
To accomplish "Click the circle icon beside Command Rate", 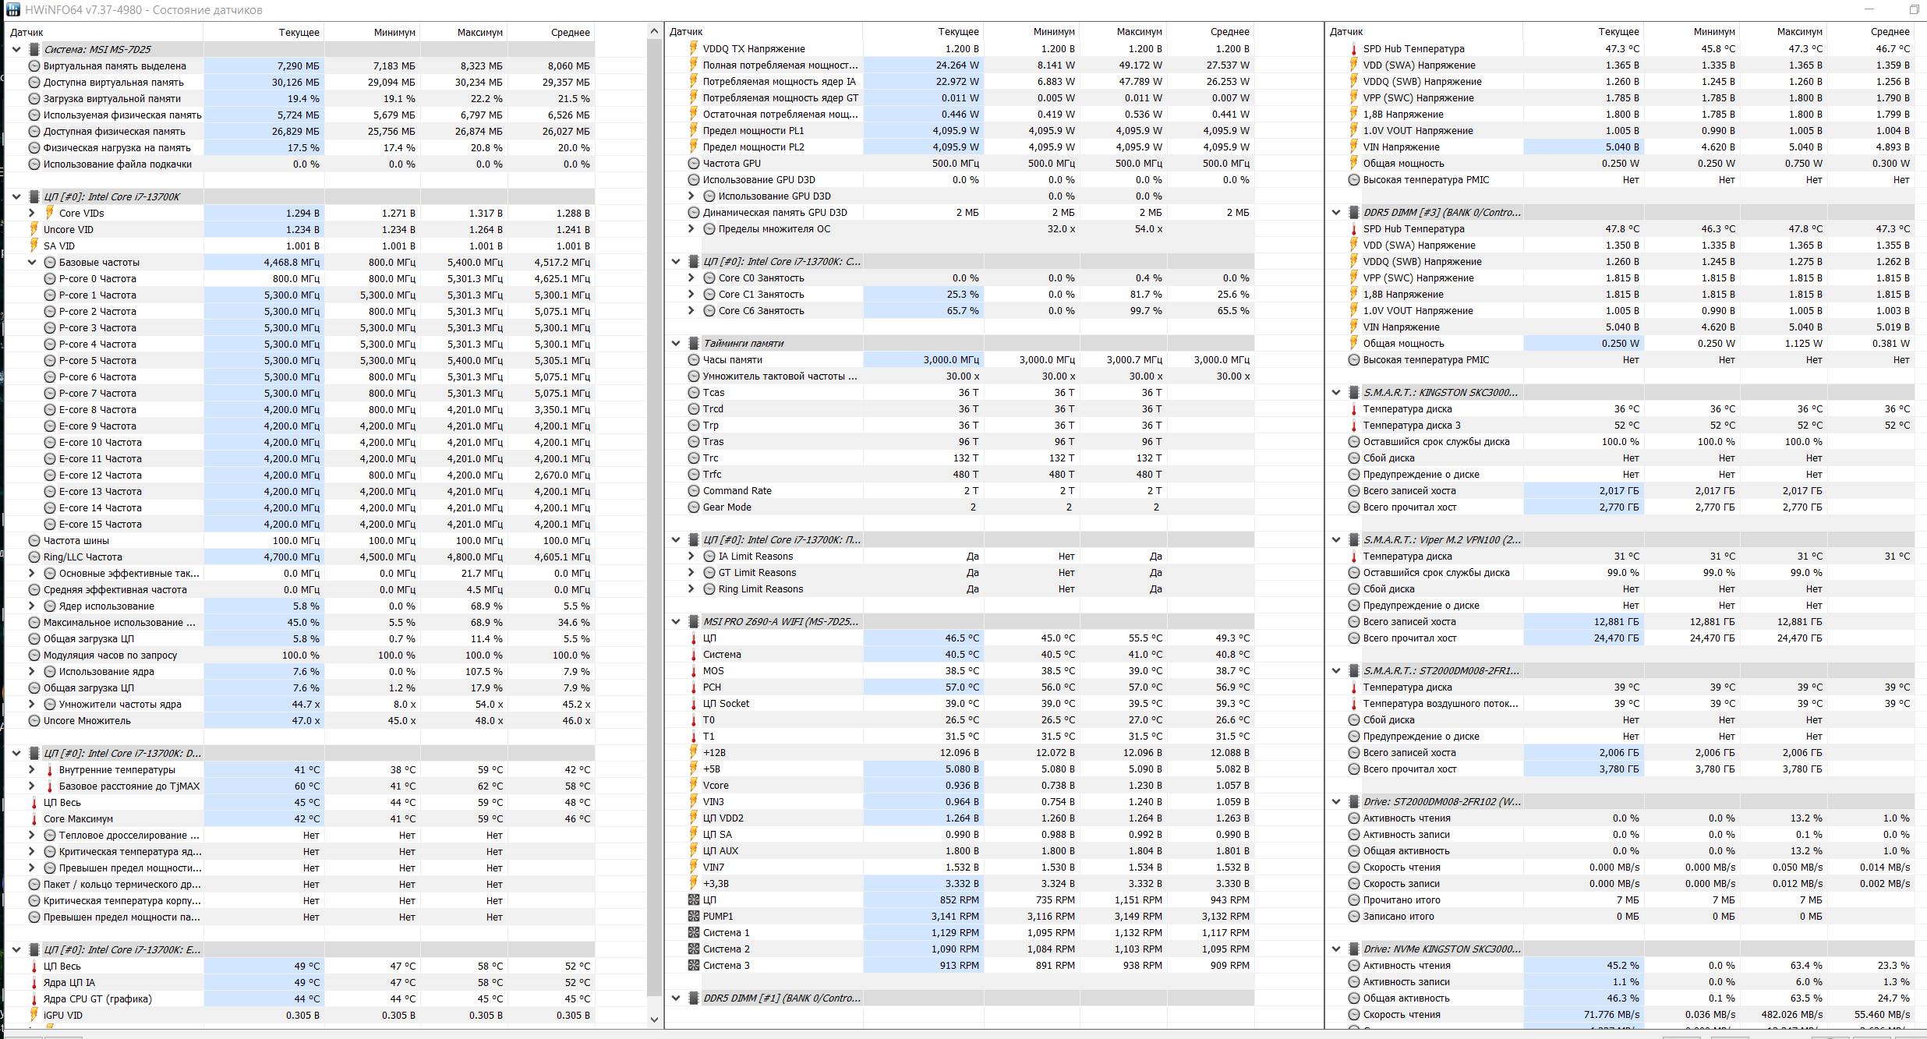I will (x=694, y=491).
